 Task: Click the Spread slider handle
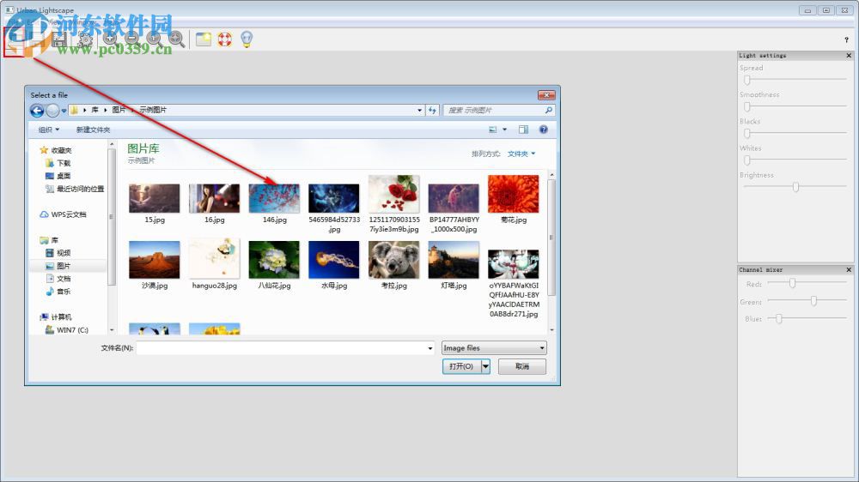746,80
